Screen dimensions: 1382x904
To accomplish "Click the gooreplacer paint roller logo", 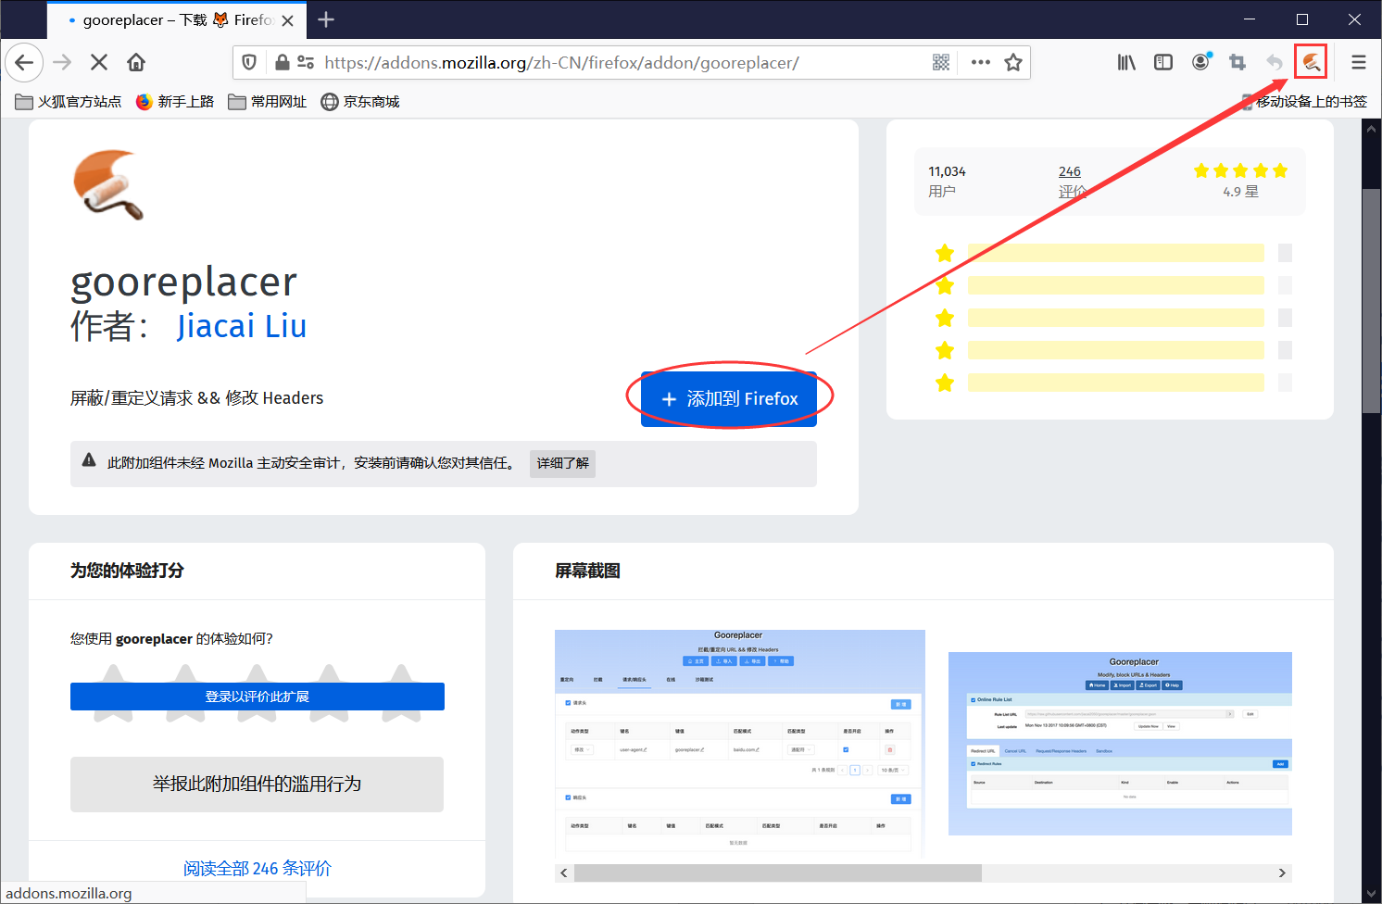I will coord(109,184).
